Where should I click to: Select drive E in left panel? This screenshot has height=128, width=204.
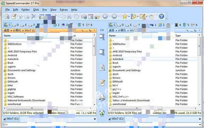(24, 25)
